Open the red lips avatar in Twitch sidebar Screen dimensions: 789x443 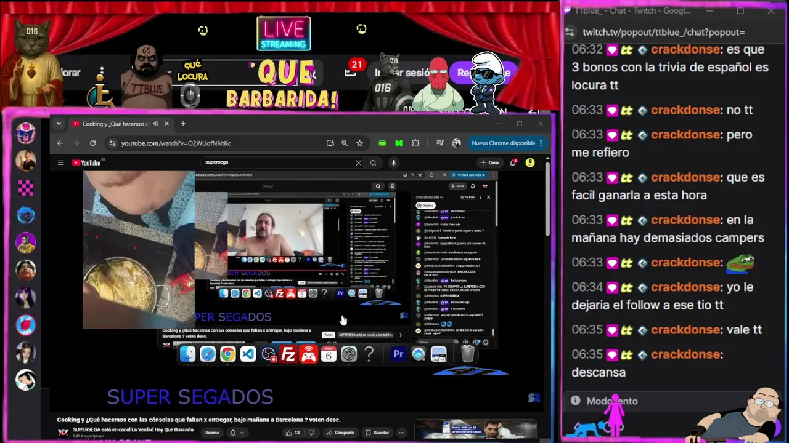(25, 324)
